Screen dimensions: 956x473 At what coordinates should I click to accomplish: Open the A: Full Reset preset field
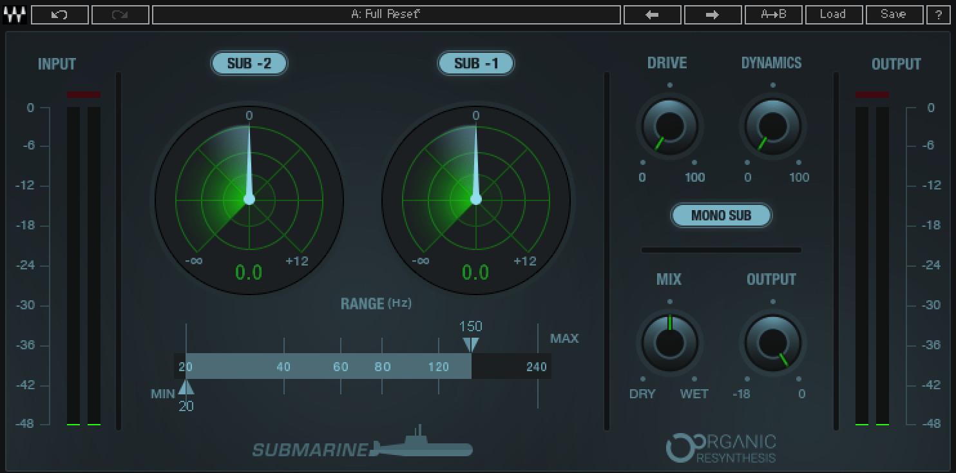[x=387, y=14]
